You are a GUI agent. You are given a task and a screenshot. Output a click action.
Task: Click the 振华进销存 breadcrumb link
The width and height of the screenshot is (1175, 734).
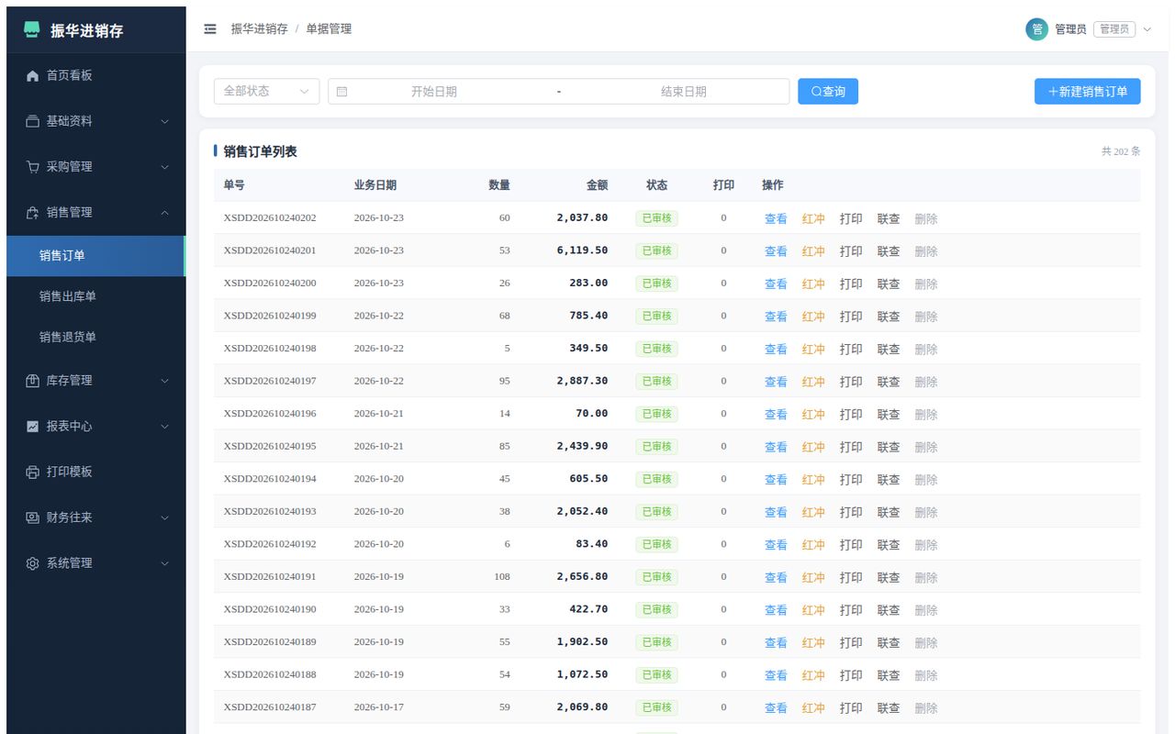pos(259,29)
